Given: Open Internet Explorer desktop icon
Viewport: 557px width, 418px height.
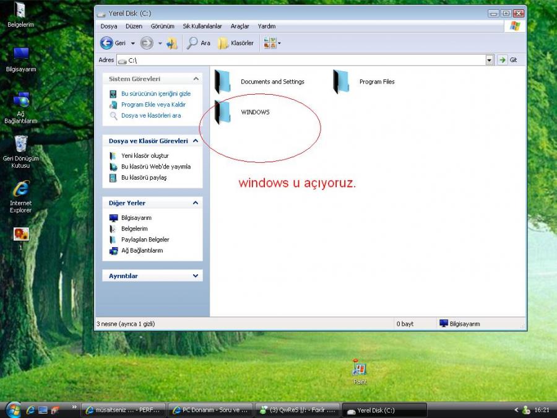Looking at the screenshot, I should coord(21,189).
